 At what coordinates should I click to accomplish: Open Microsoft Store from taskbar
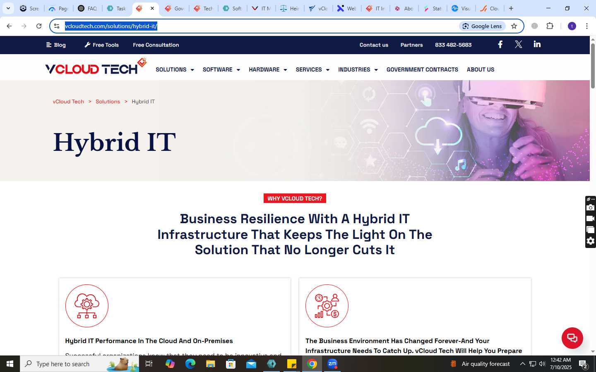(231, 364)
